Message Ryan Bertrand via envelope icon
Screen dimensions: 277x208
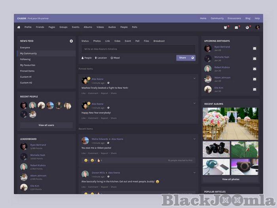click(x=254, y=48)
